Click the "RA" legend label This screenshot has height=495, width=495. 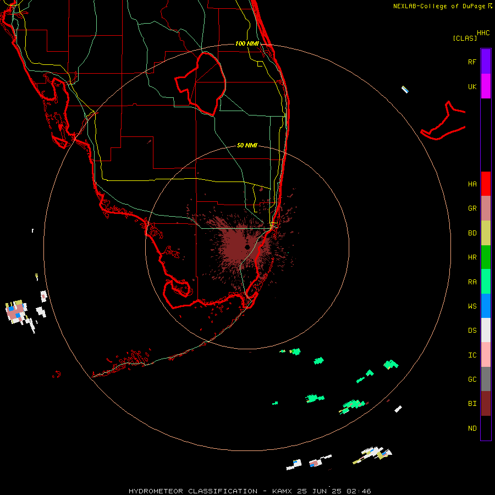[472, 282]
